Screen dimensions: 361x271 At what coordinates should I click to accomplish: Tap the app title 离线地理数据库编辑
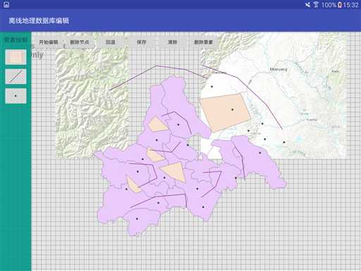39,20
